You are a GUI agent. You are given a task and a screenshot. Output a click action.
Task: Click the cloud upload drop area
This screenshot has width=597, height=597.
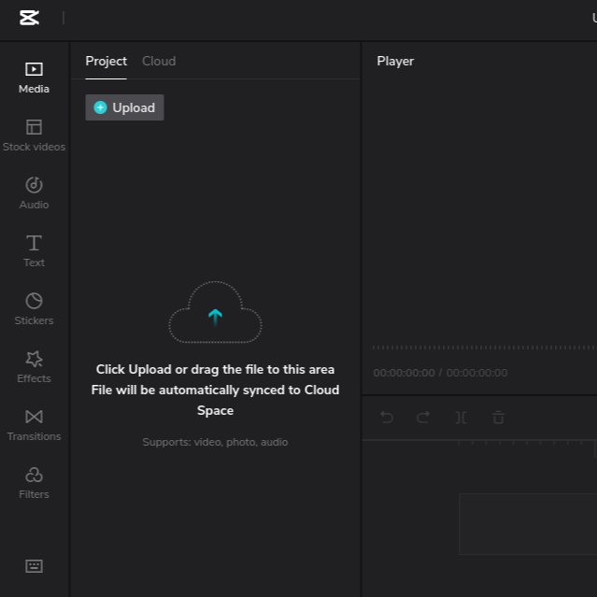click(215, 315)
